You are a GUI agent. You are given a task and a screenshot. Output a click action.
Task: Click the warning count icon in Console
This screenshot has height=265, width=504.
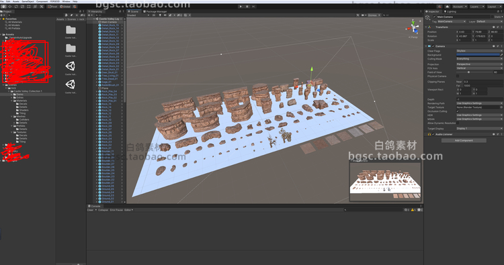(x=413, y=210)
